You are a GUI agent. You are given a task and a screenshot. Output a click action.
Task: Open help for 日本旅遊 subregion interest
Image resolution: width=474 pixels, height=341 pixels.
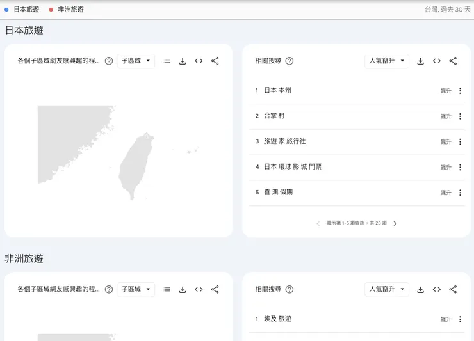click(x=109, y=61)
